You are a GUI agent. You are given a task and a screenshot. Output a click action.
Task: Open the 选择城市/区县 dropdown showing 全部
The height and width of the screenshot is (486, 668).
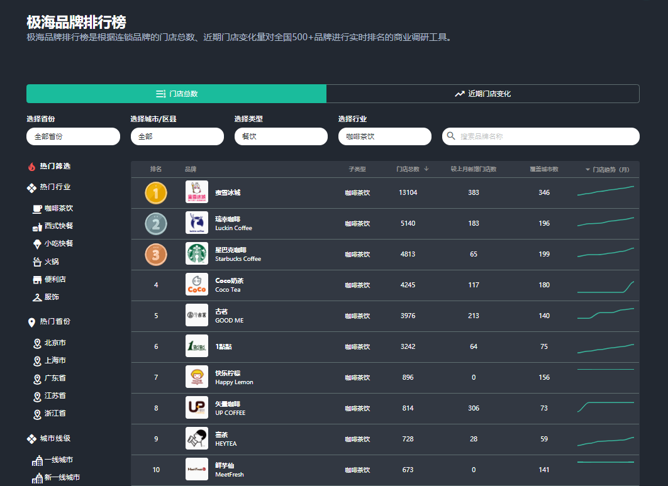pos(177,136)
